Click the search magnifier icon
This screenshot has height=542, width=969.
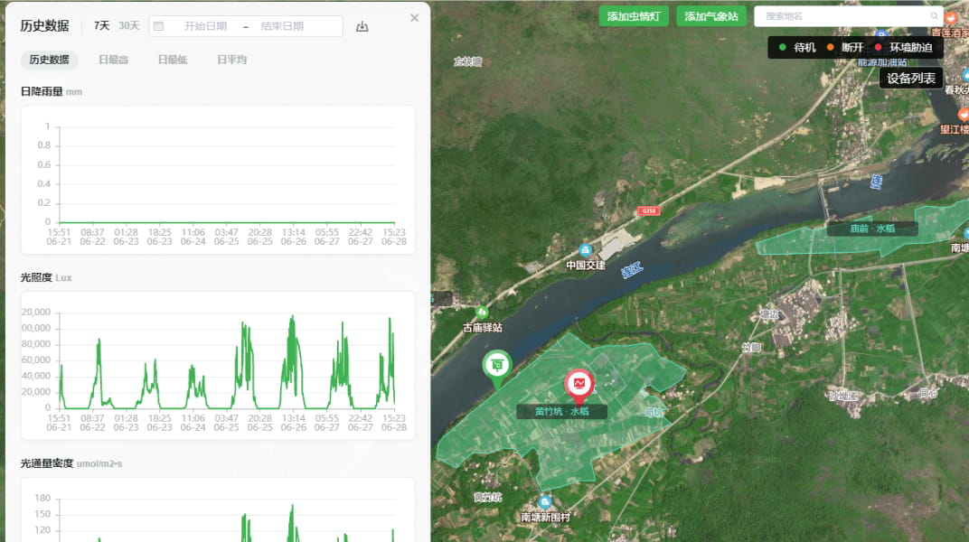pos(934,16)
